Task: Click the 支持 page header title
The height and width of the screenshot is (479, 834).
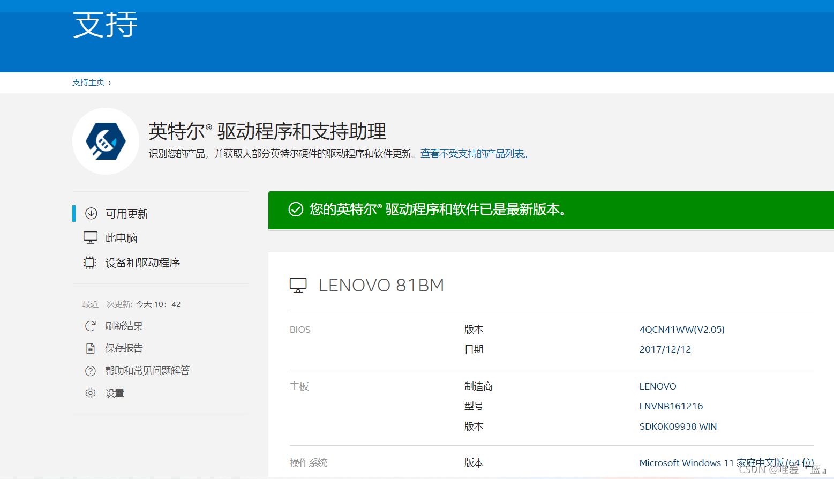Action: pos(106,25)
